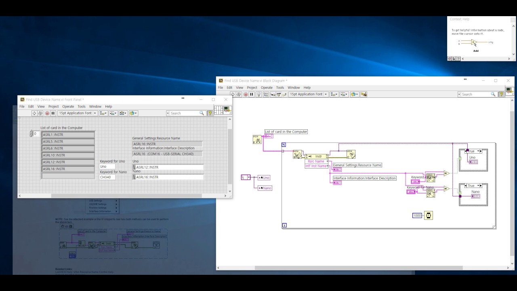Viewport: 517px width, 291px height.
Task: Select the Uno local variable node
Action: [264, 177]
